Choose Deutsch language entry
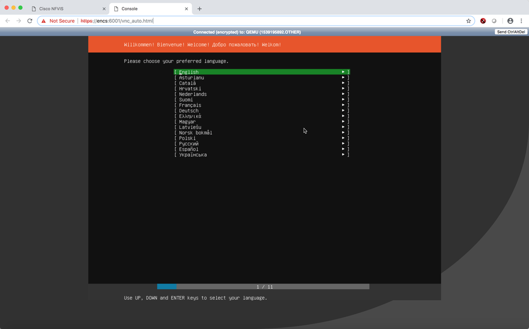Viewport: 529px width, 329px height. (262, 111)
